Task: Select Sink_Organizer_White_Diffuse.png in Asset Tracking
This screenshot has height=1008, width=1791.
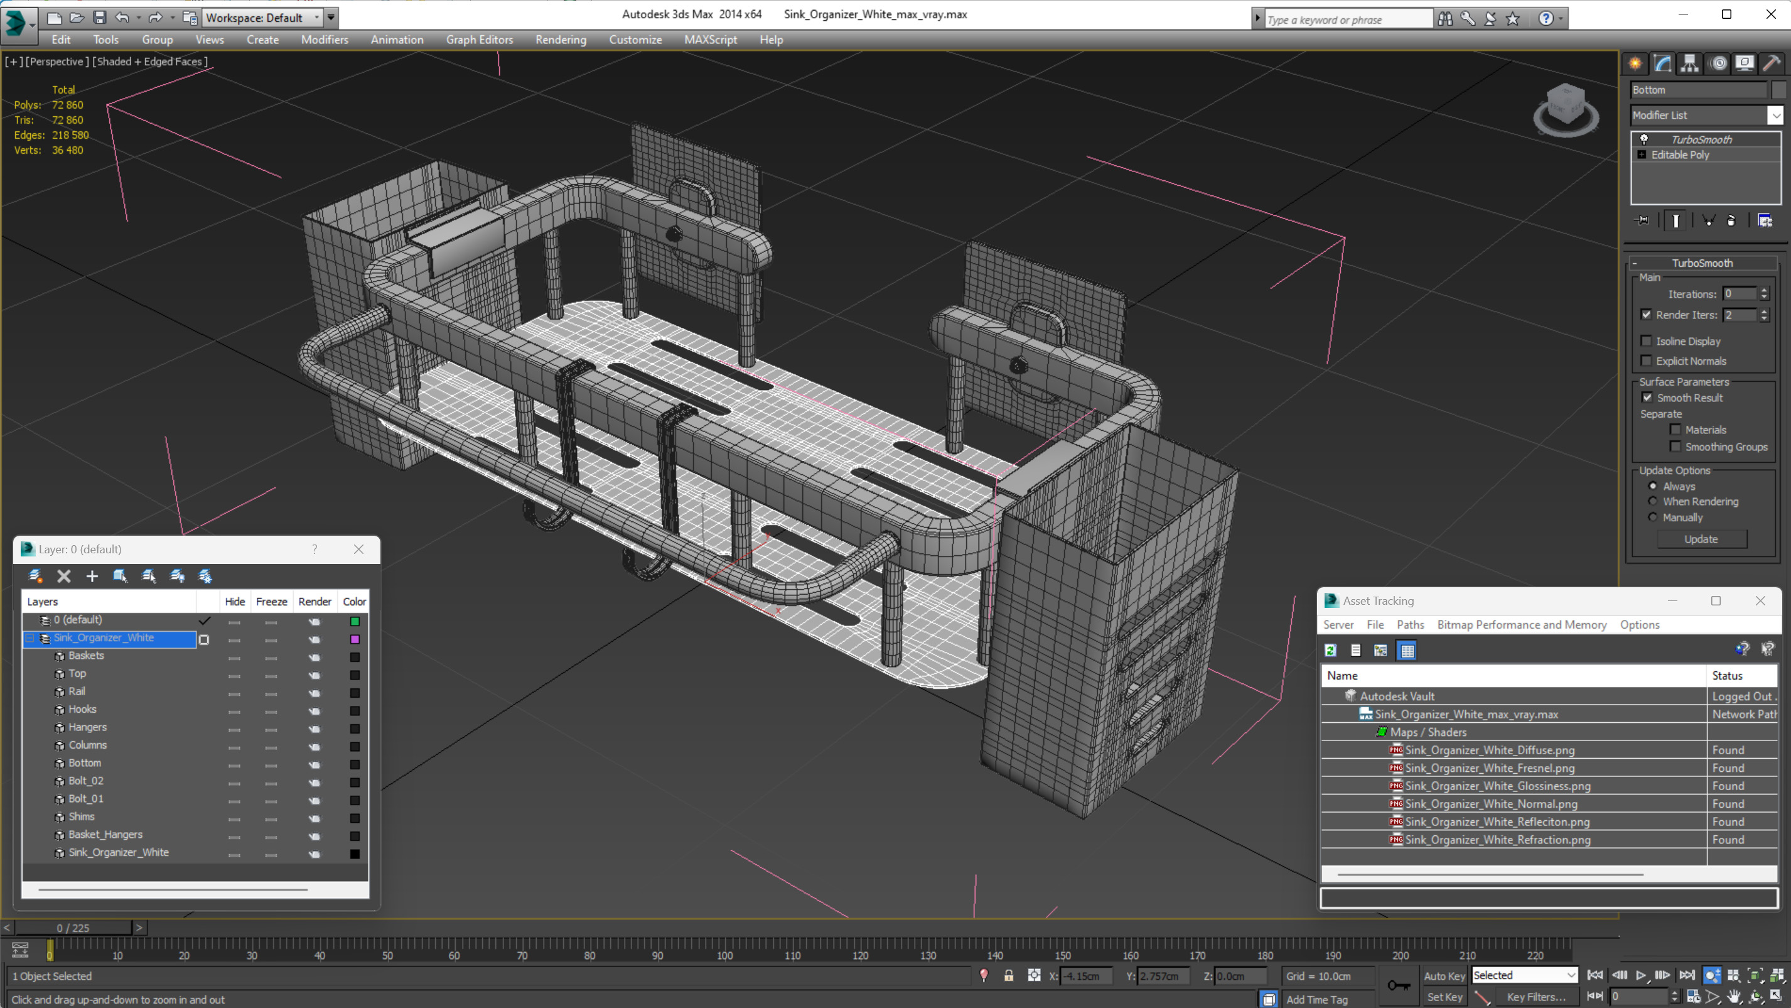Action: pyautogui.click(x=1489, y=750)
